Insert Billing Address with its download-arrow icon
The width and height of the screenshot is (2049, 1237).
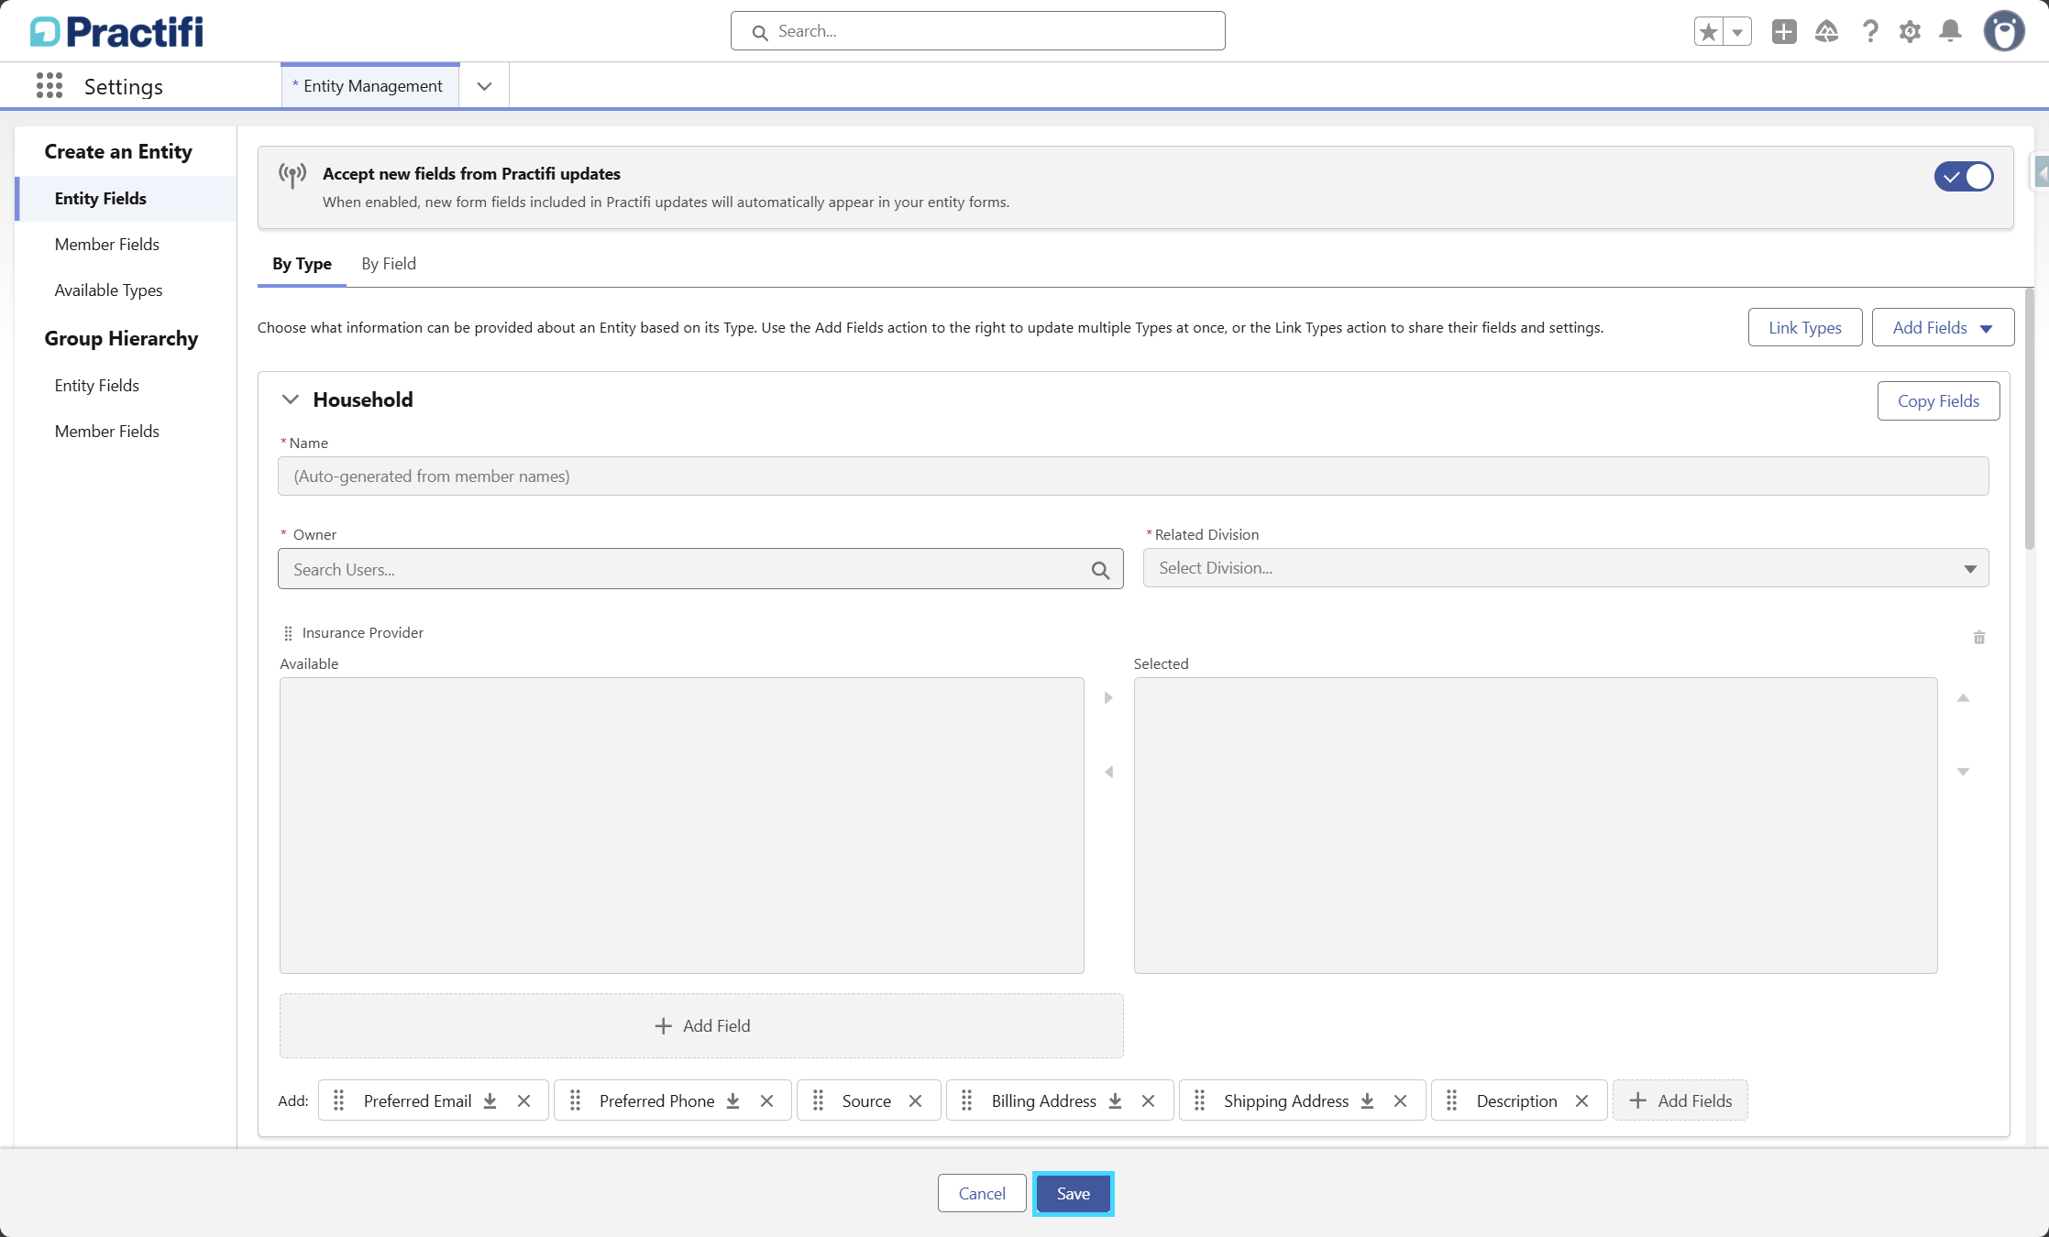tap(1115, 1100)
